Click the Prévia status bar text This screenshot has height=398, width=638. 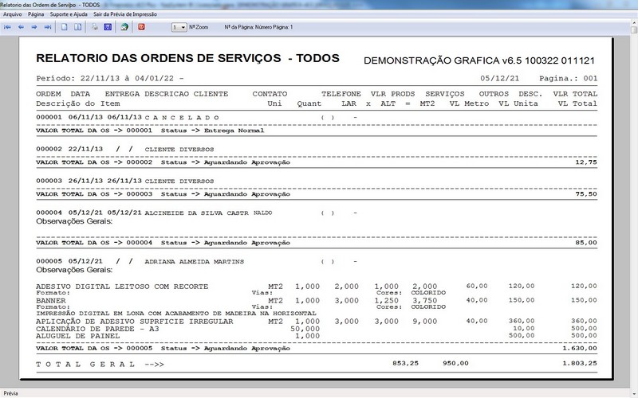pyautogui.click(x=11, y=393)
